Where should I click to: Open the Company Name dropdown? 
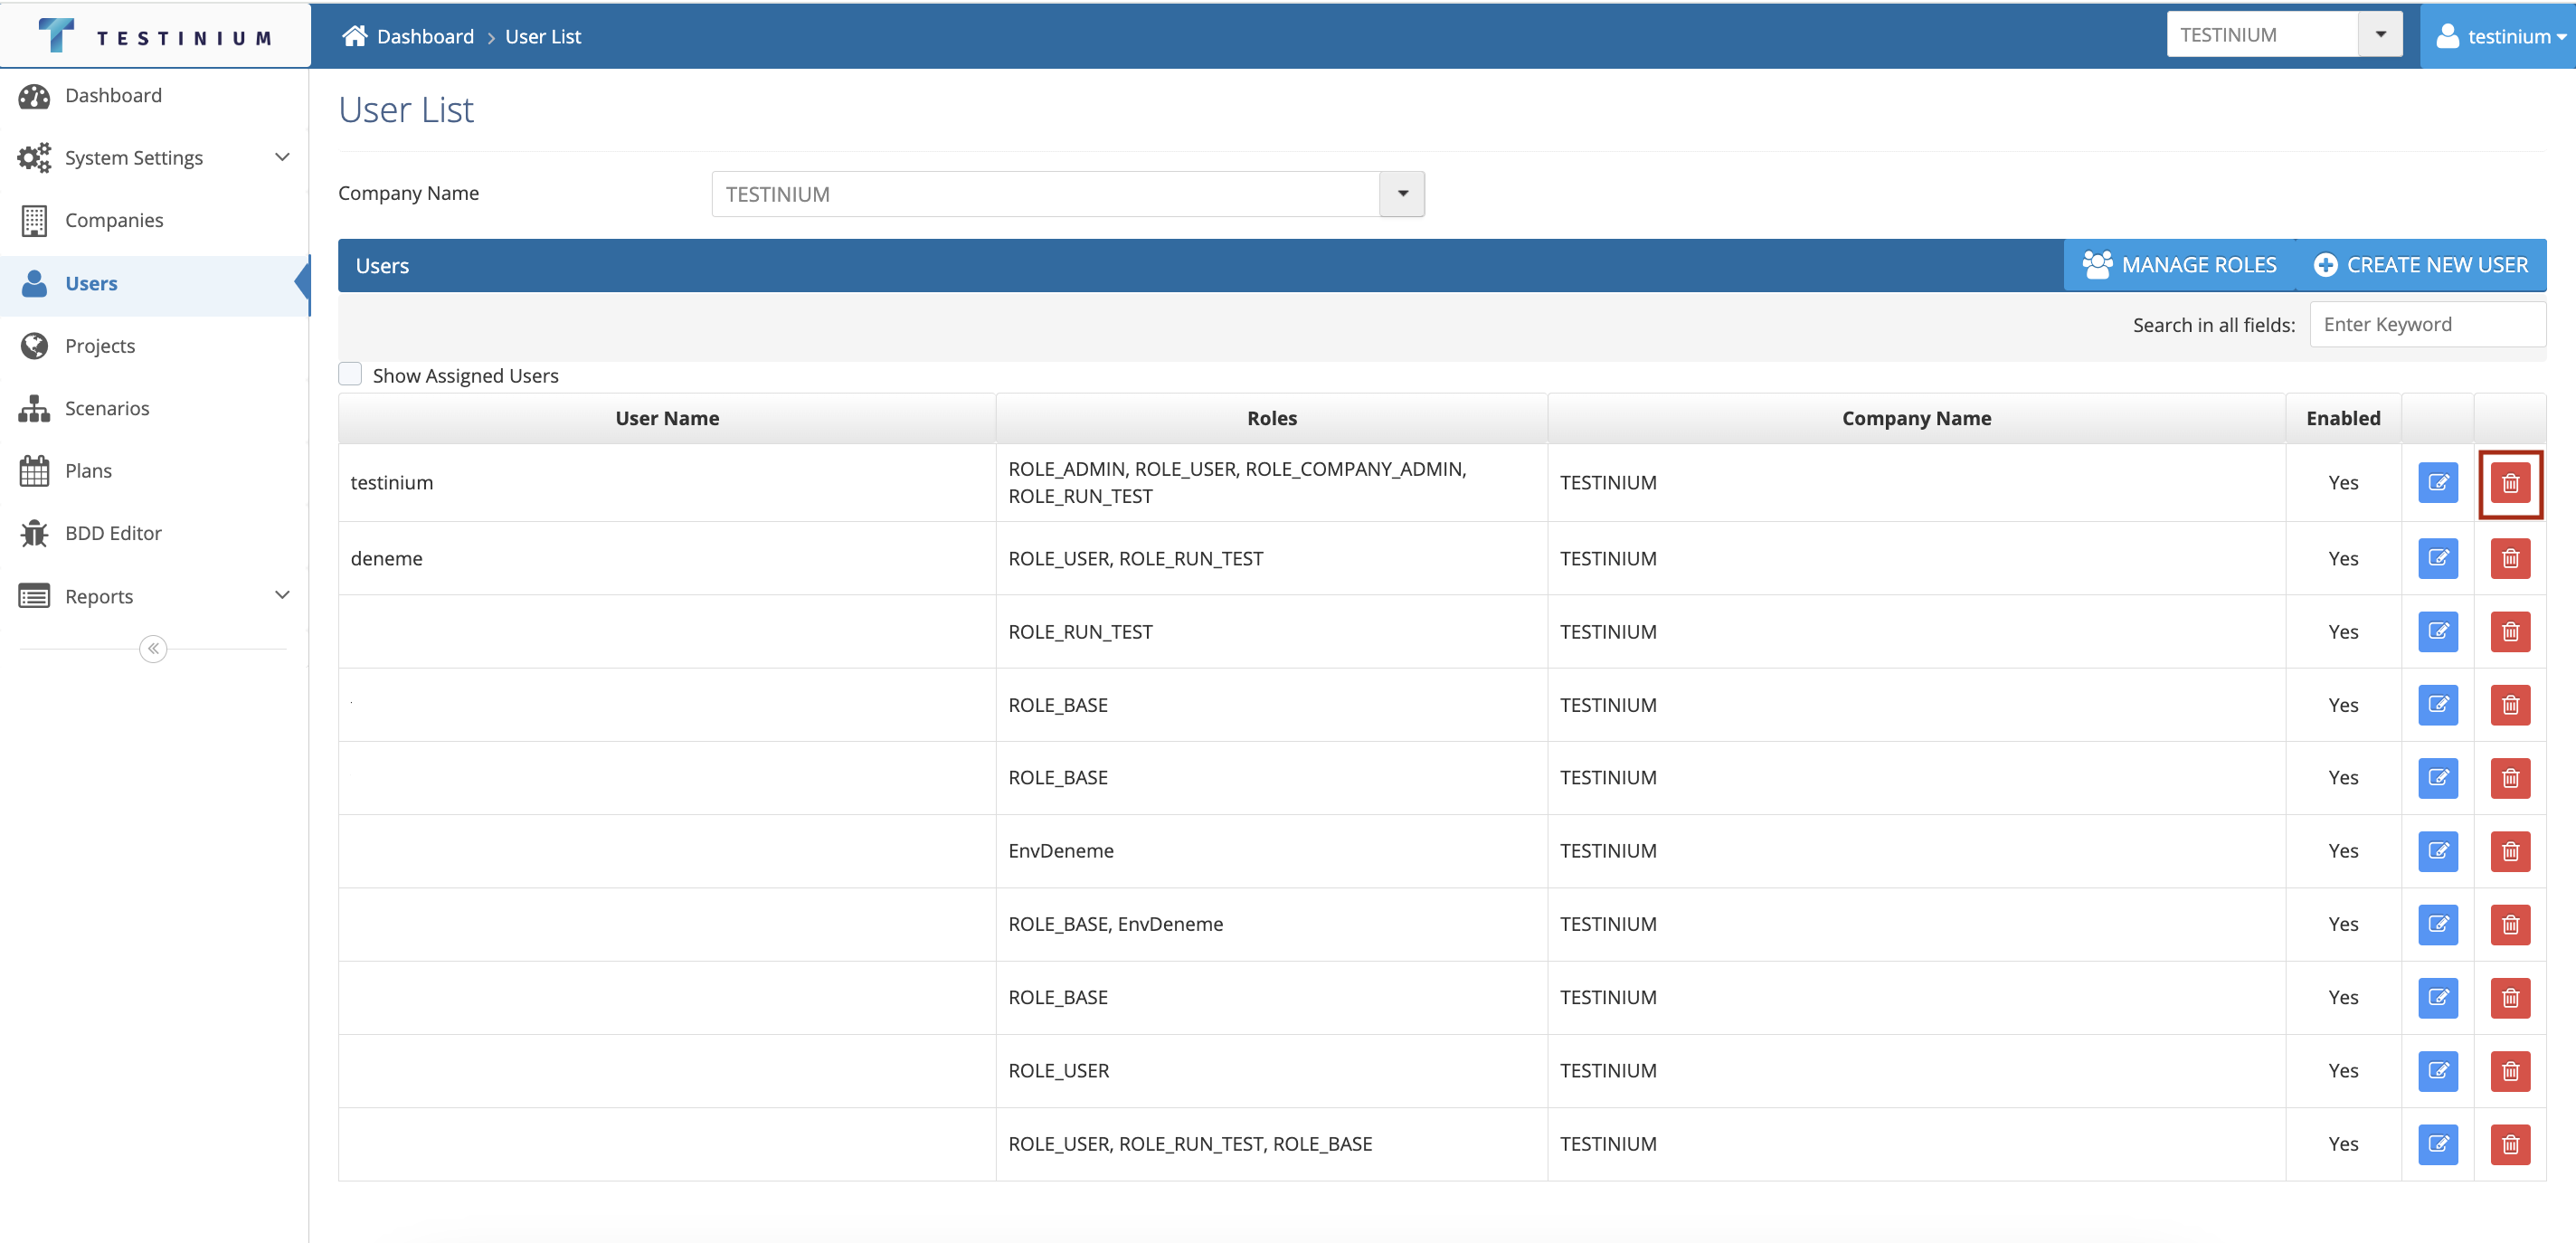pos(1401,194)
